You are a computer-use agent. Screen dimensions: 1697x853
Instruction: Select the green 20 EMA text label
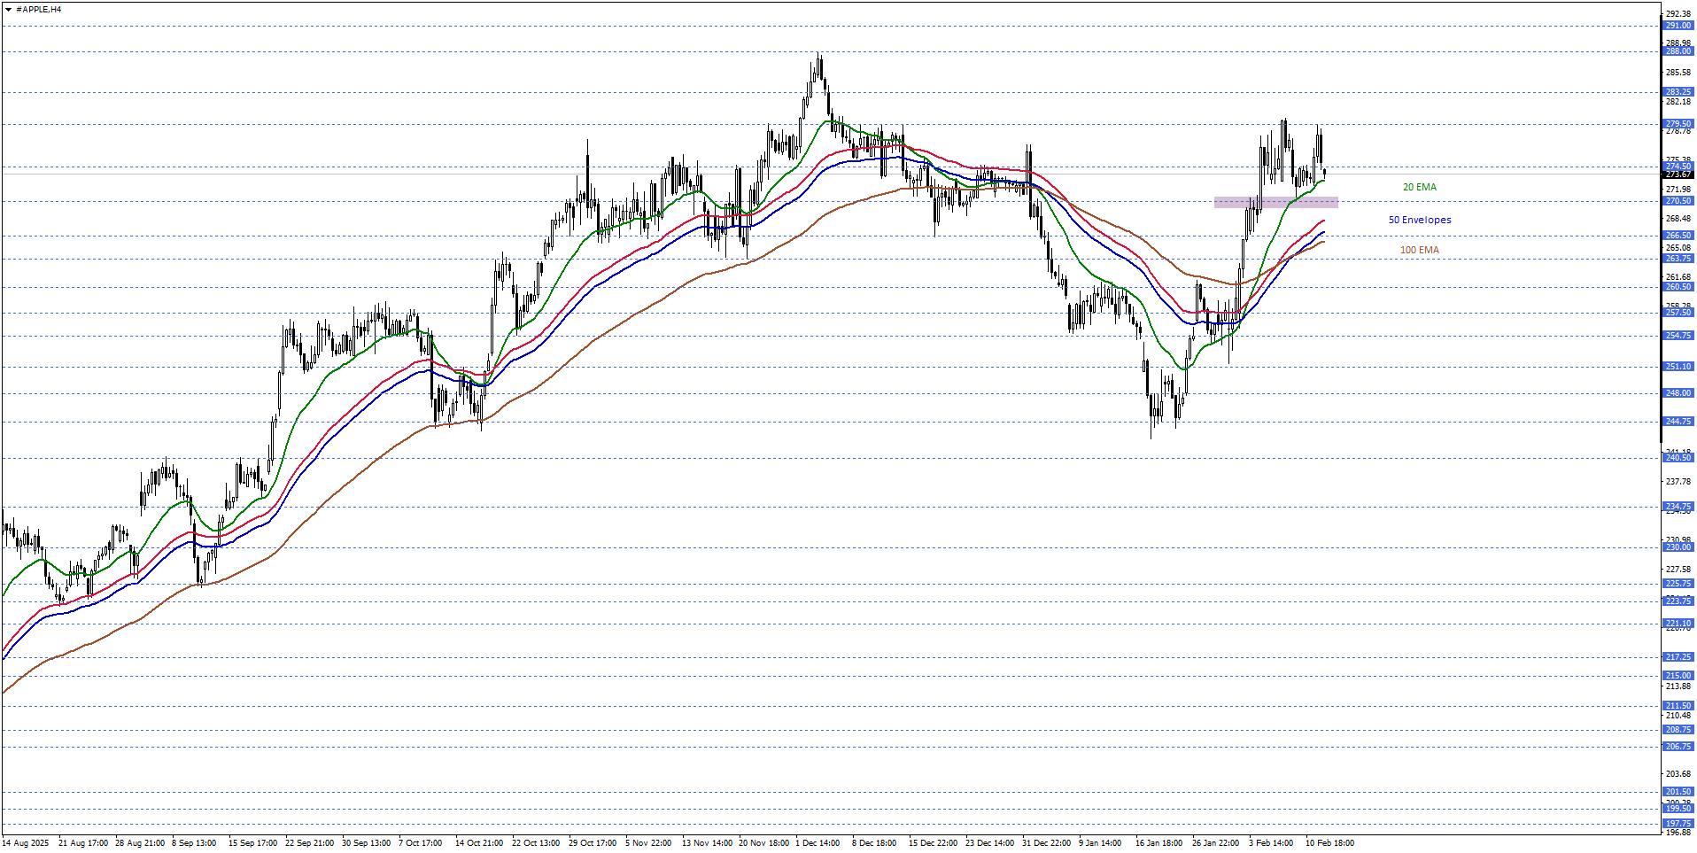[x=1419, y=188]
